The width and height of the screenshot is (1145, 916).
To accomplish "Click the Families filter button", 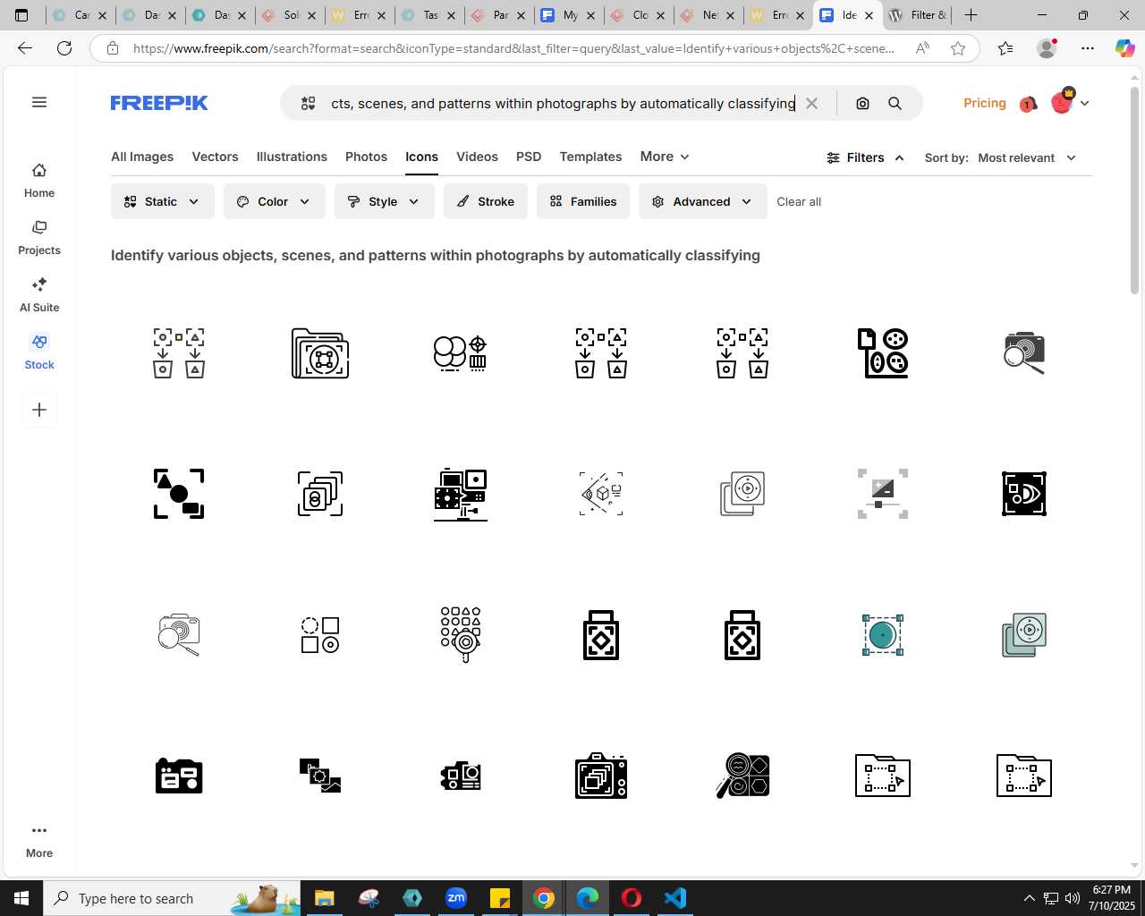I will pyautogui.click(x=583, y=201).
